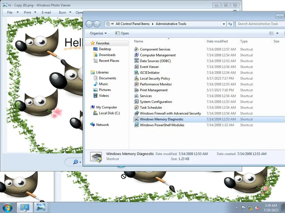
Task: Change view using the view icon button
Action: click(271, 33)
